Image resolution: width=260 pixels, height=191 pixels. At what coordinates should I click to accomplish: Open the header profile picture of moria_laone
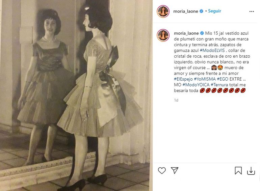pyautogui.click(x=163, y=11)
